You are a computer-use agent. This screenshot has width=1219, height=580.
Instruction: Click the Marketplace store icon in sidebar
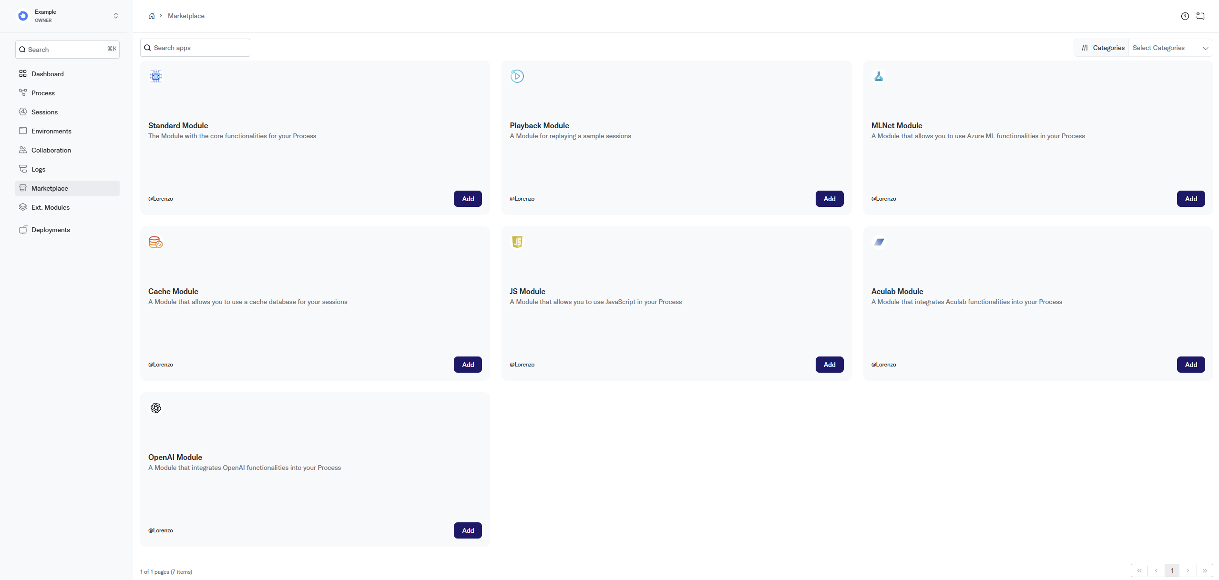[23, 188]
